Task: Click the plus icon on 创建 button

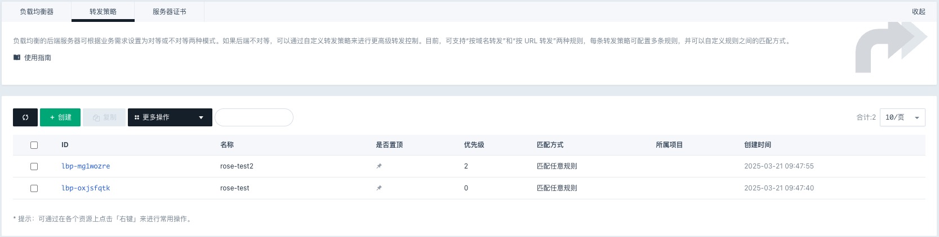Action: coord(52,117)
